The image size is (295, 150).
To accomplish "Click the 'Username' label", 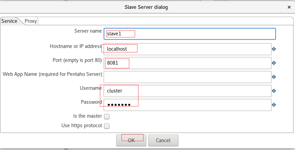I will point(91,88).
